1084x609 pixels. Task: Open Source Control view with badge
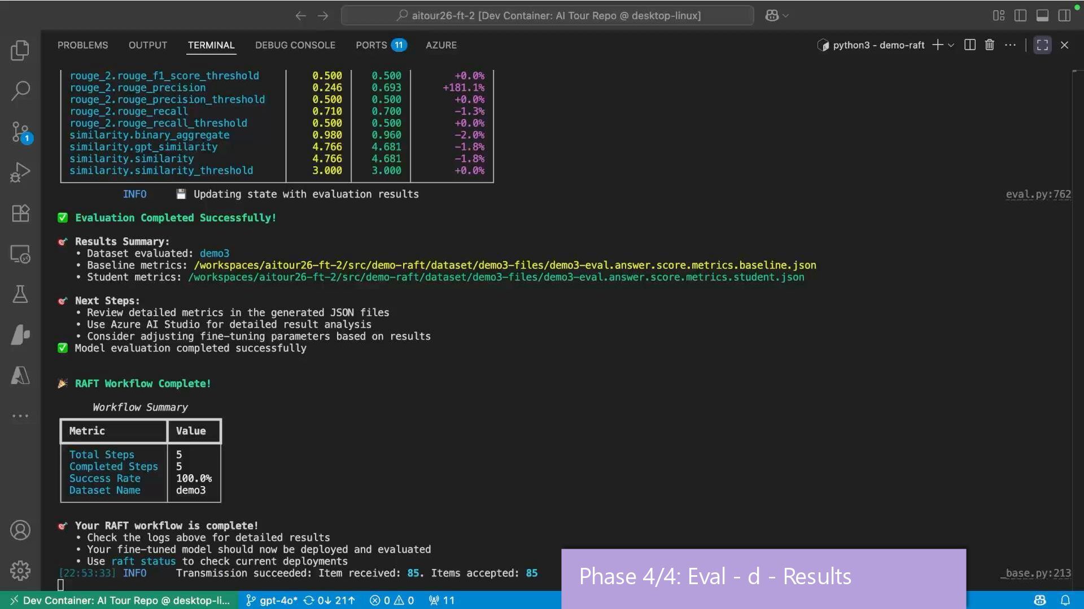pos(20,132)
